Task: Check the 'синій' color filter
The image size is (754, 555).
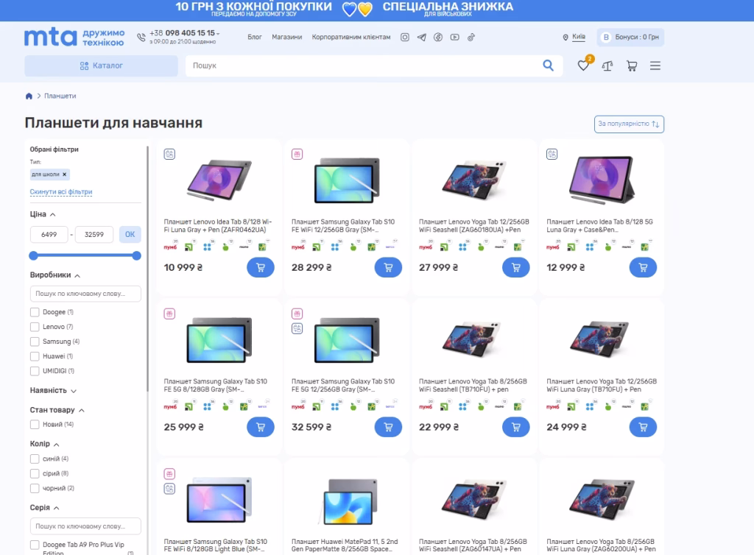Action: pyautogui.click(x=35, y=459)
